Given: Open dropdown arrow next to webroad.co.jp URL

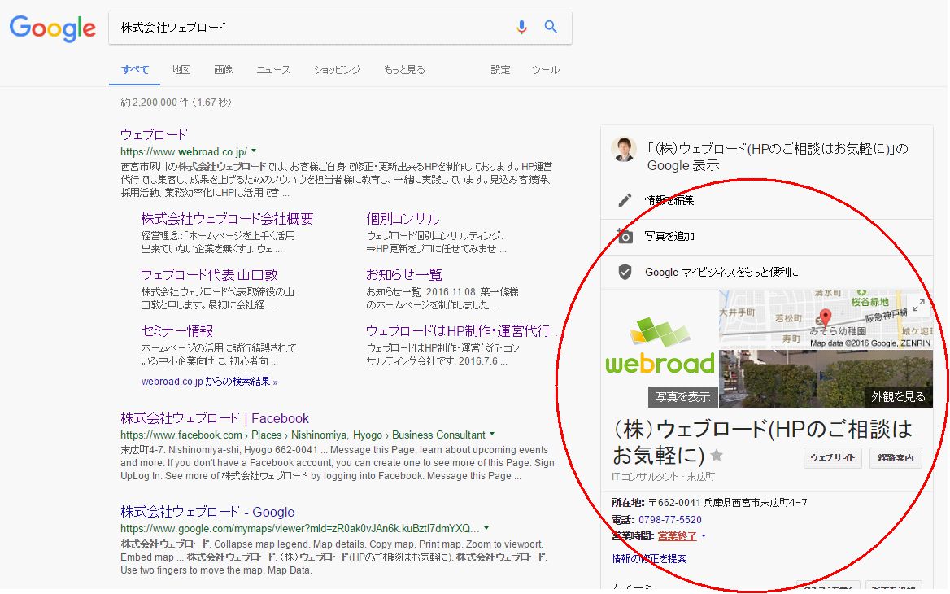Looking at the screenshot, I should (255, 151).
